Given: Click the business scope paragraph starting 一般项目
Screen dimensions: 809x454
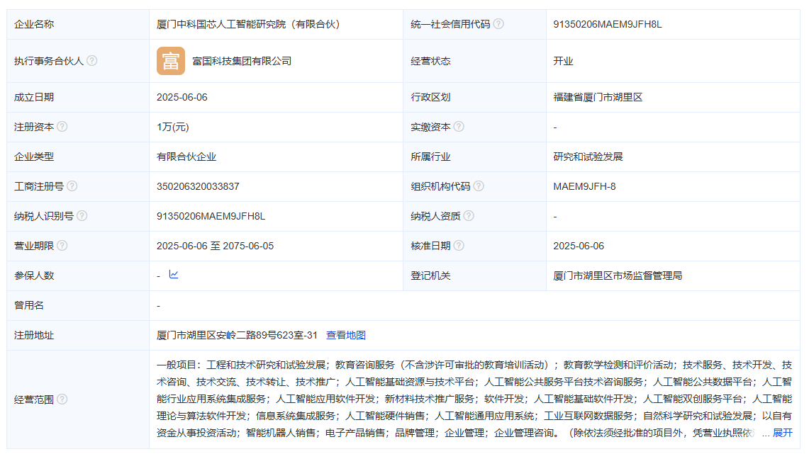Looking at the screenshot, I should pyautogui.click(x=474, y=399).
